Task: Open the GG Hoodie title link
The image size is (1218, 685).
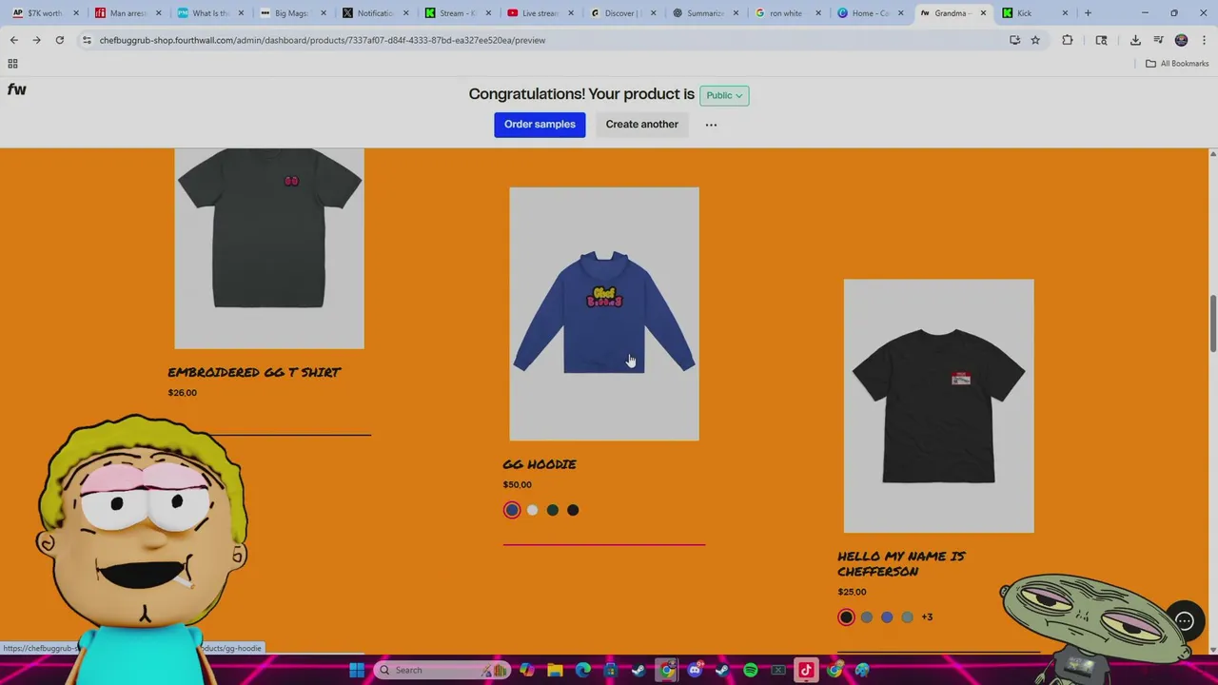Action: (540, 464)
